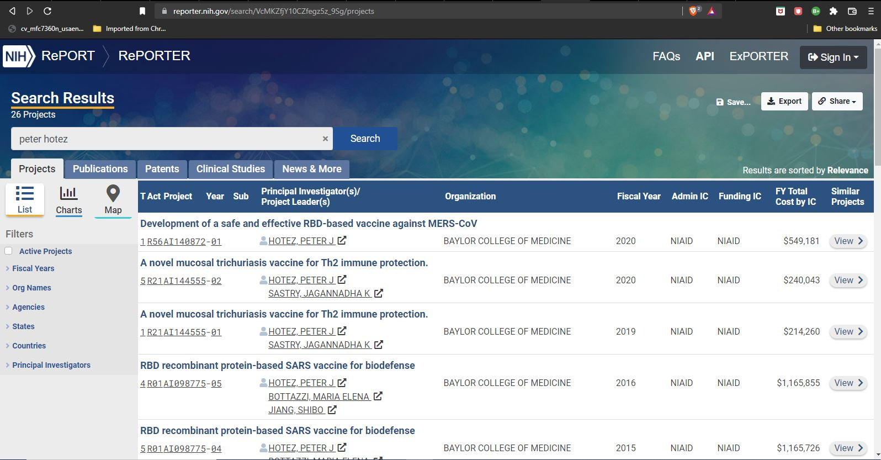881x460 pixels.
Task: Click the red shield extension icon
Action: (798, 11)
